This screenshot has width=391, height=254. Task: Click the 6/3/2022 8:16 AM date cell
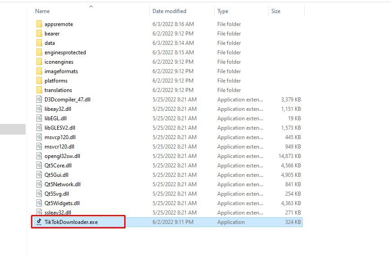[x=173, y=24]
